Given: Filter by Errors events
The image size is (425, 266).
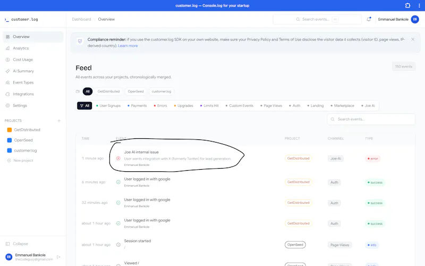Looking at the screenshot, I should coord(160,105).
